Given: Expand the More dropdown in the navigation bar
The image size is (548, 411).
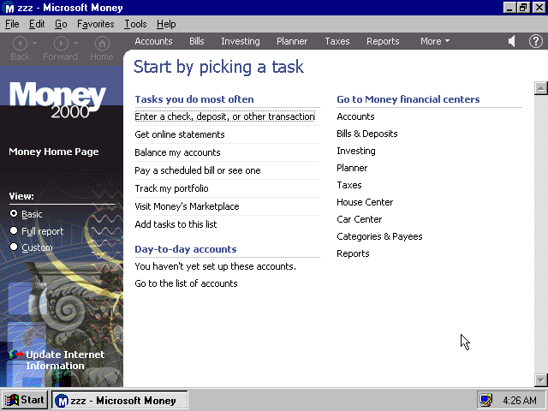Looking at the screenshot, I should pyautogui.click(x=434, y=41).
